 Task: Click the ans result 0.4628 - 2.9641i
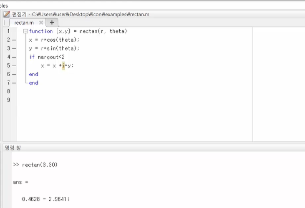(46, 199)
